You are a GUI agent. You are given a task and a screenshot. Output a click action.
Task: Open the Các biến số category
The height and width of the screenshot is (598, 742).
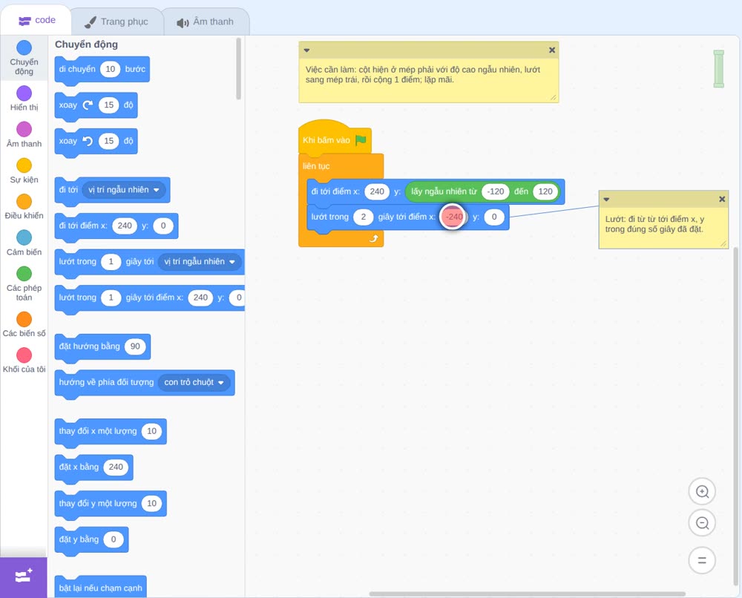(24, 319)
